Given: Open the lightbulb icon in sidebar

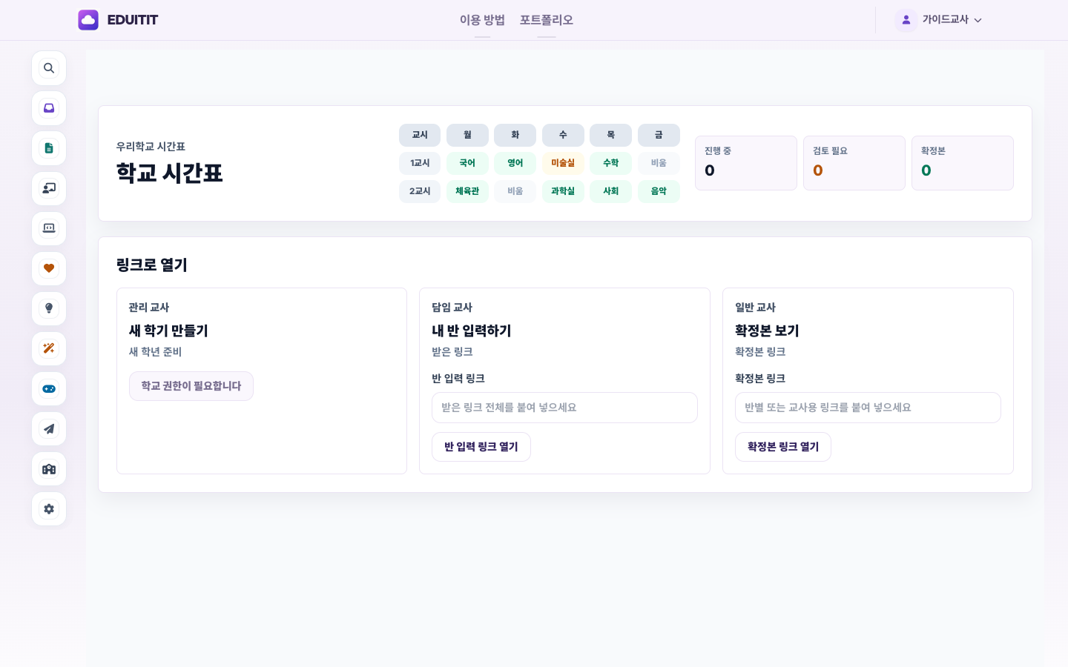Looking at the screenshot, I should point(49,308).
